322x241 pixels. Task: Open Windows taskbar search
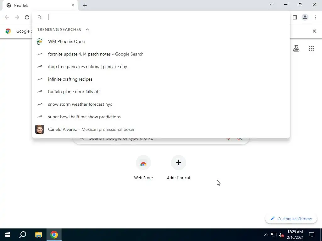pyautogui.click(x=23, y=235)
